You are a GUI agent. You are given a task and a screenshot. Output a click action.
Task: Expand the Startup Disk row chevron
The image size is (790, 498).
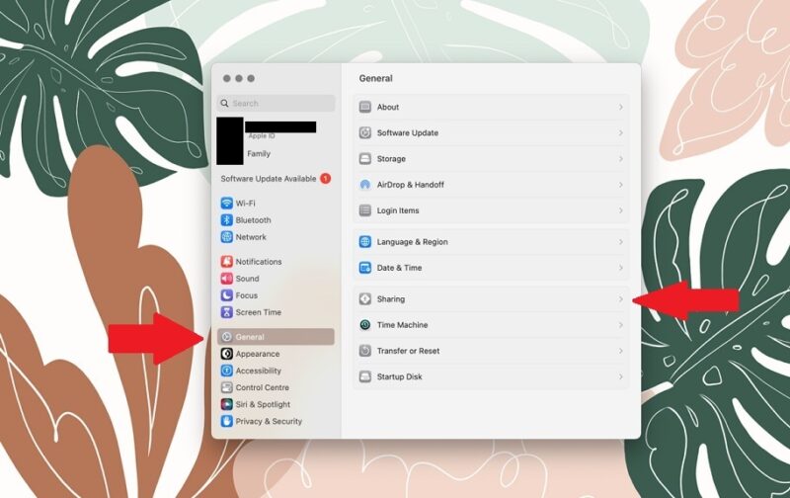621,376
